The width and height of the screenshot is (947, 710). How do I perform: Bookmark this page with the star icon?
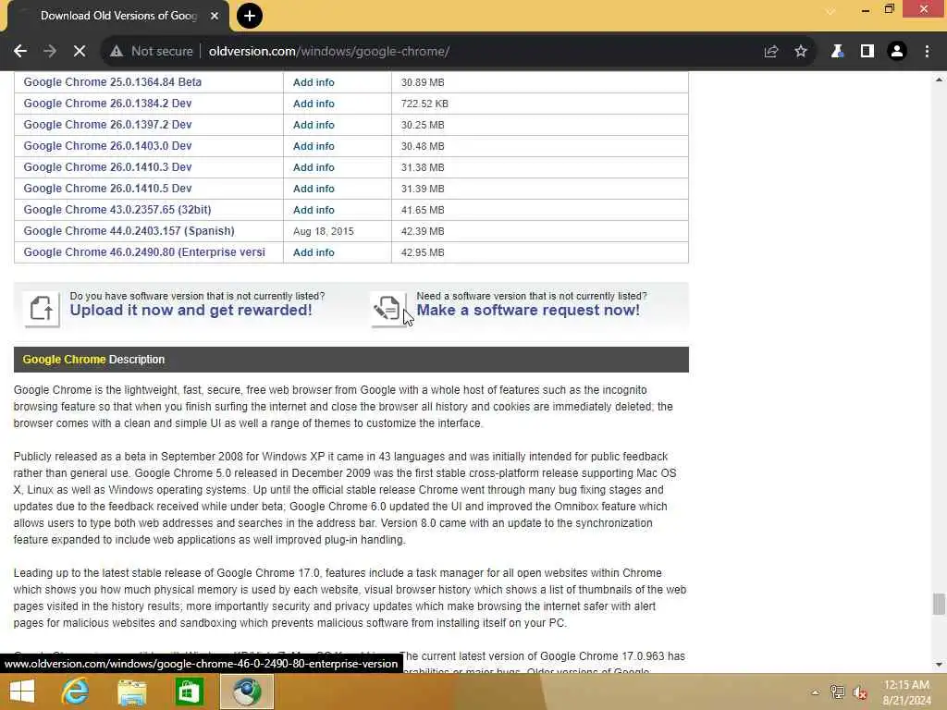(801, 52)
